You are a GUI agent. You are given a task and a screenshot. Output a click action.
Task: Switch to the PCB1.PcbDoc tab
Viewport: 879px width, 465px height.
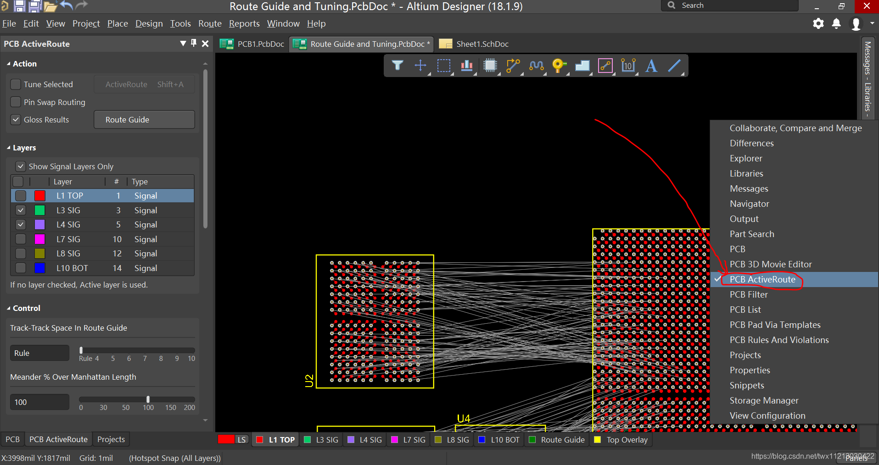pos(252,44)
